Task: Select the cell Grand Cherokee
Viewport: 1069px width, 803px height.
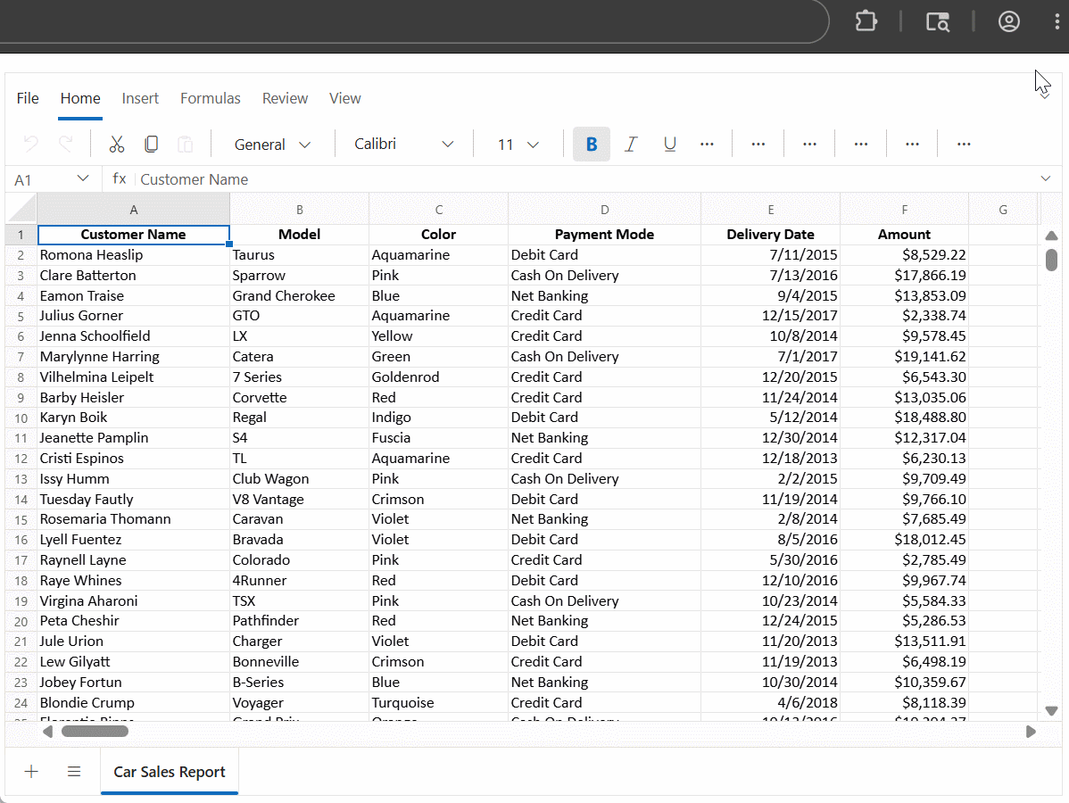Action: tap(299, 296)
